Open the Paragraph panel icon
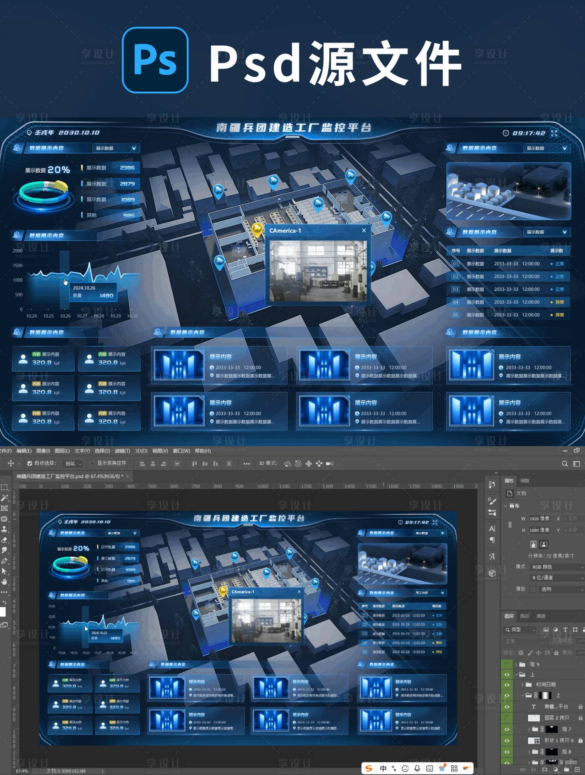The height and width of the screenshot is (775, 585). coord(492,540)
